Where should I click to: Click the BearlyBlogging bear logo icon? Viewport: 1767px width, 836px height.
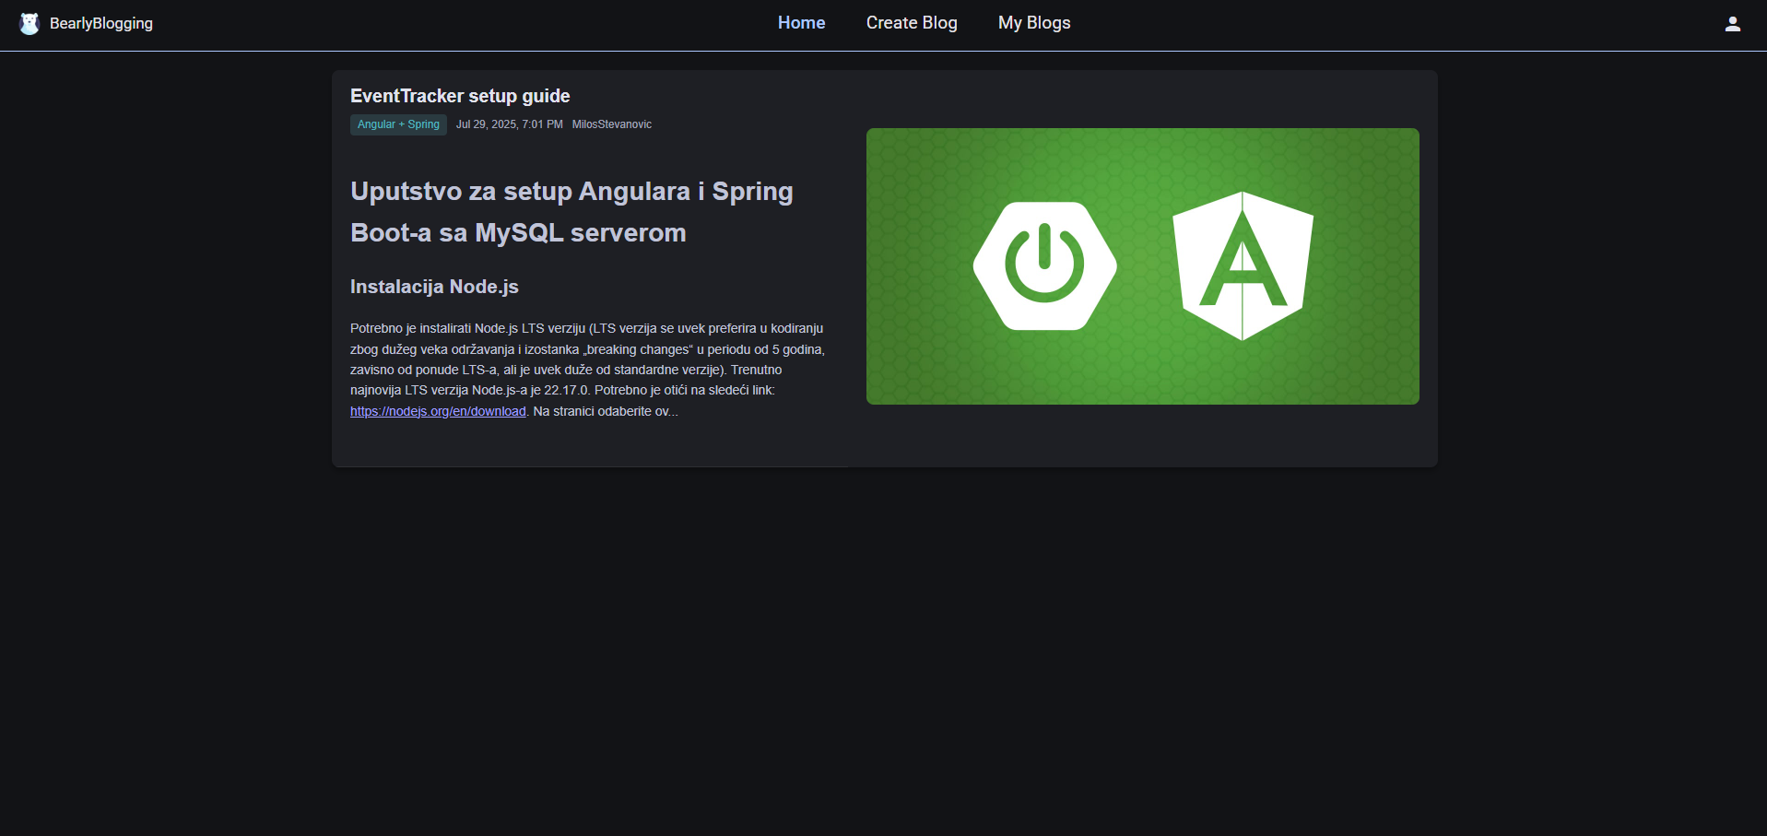pyautogui.click(x=29, y=24)
